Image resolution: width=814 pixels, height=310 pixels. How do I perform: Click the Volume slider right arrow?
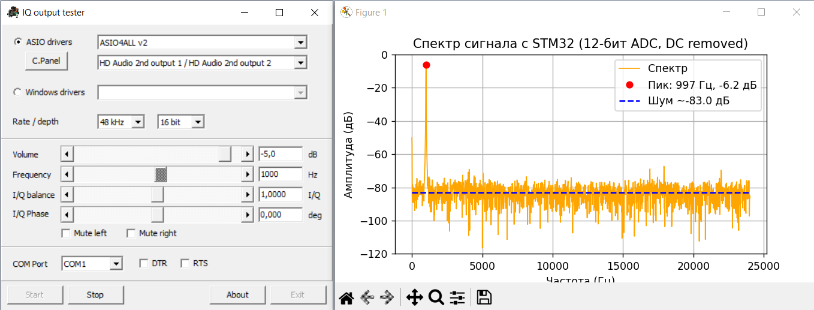pos(247,155)
